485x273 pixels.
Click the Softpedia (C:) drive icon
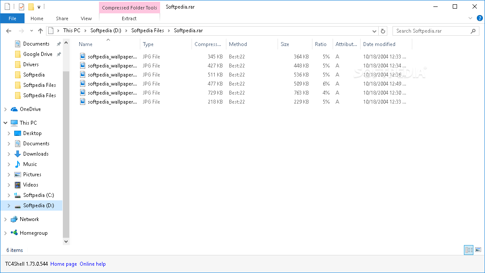[18, 195]
